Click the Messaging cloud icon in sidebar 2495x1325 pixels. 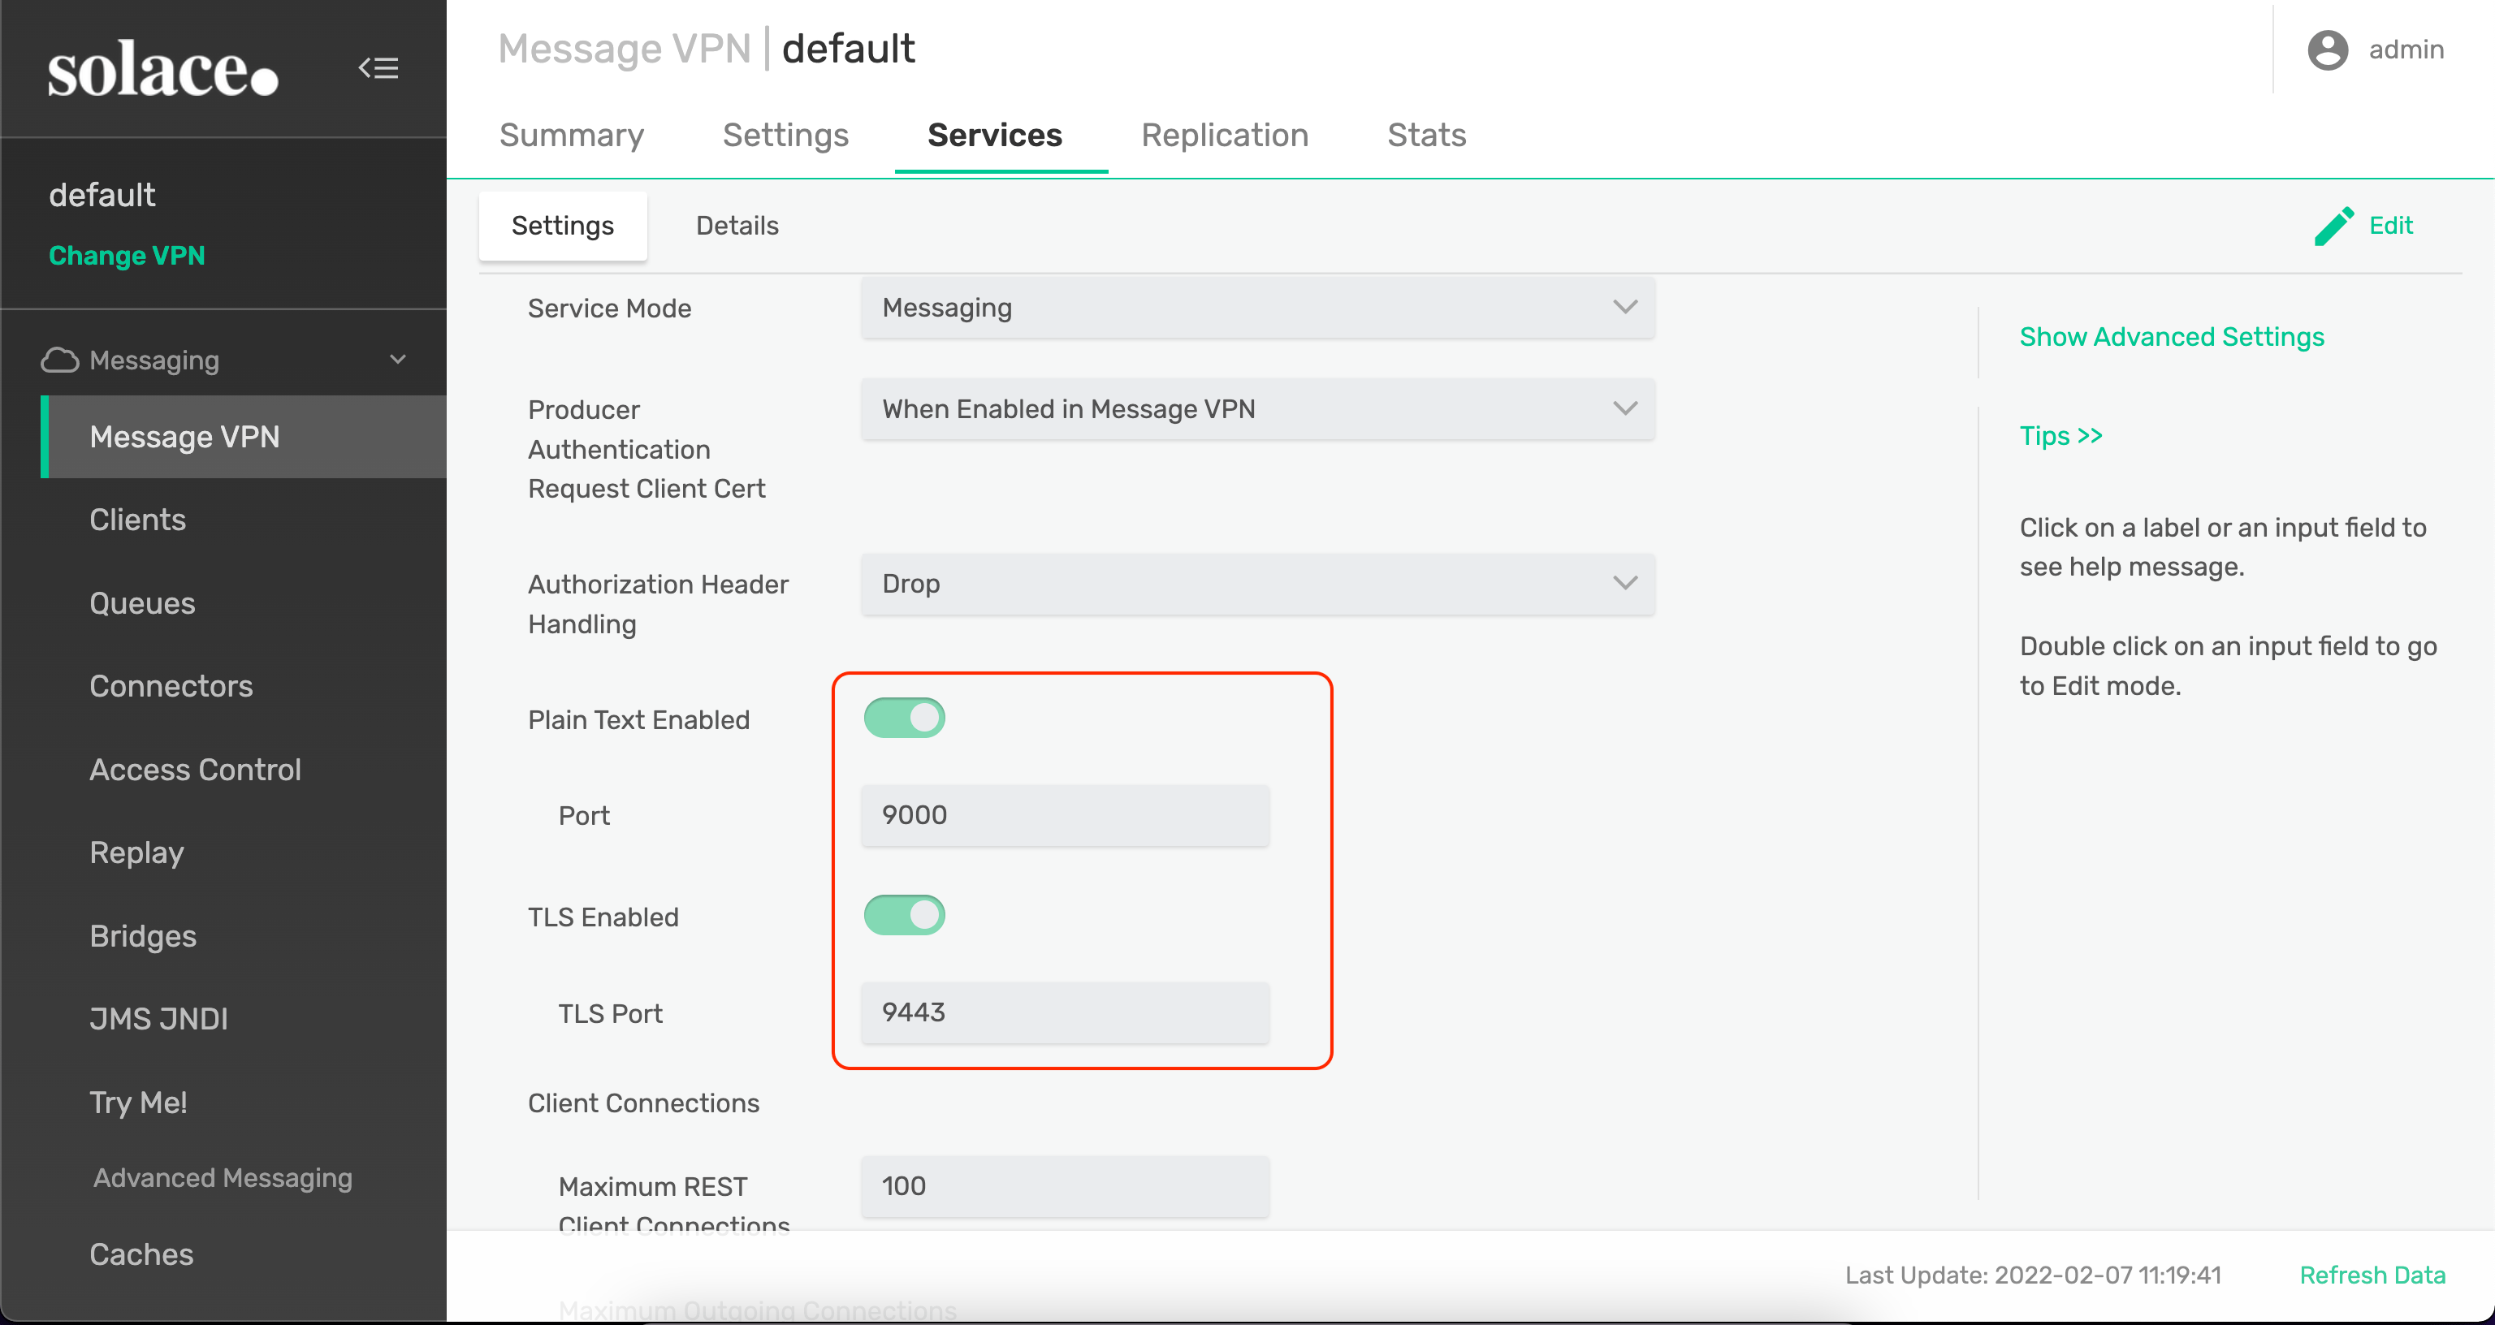coord(60,360)
